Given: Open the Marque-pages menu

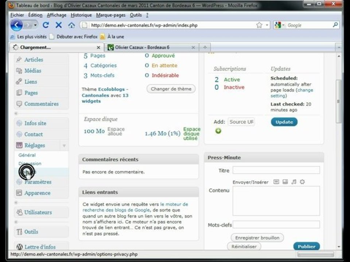Looking at the screenshot, I should (x=111, y=15).
